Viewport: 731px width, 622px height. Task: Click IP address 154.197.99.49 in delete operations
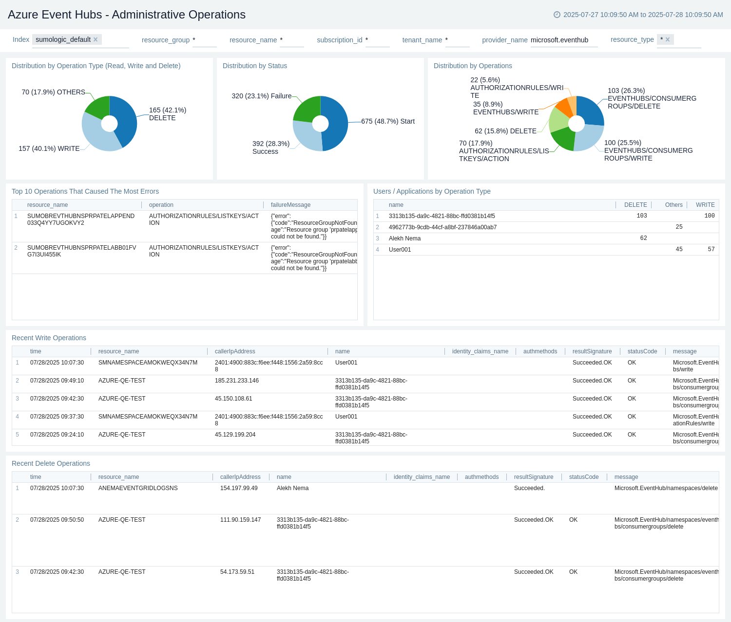click(x=239, y=488)
